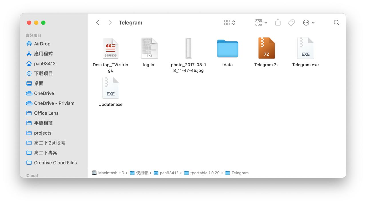Click the back navigation arrow
Screen dimensions: 366x204
[98, 23]
